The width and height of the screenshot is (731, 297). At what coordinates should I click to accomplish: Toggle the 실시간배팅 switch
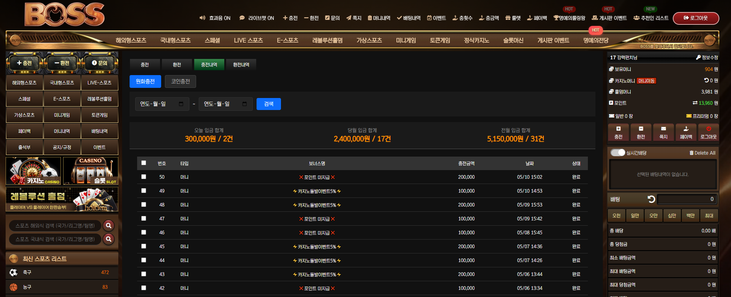(618, 152)
